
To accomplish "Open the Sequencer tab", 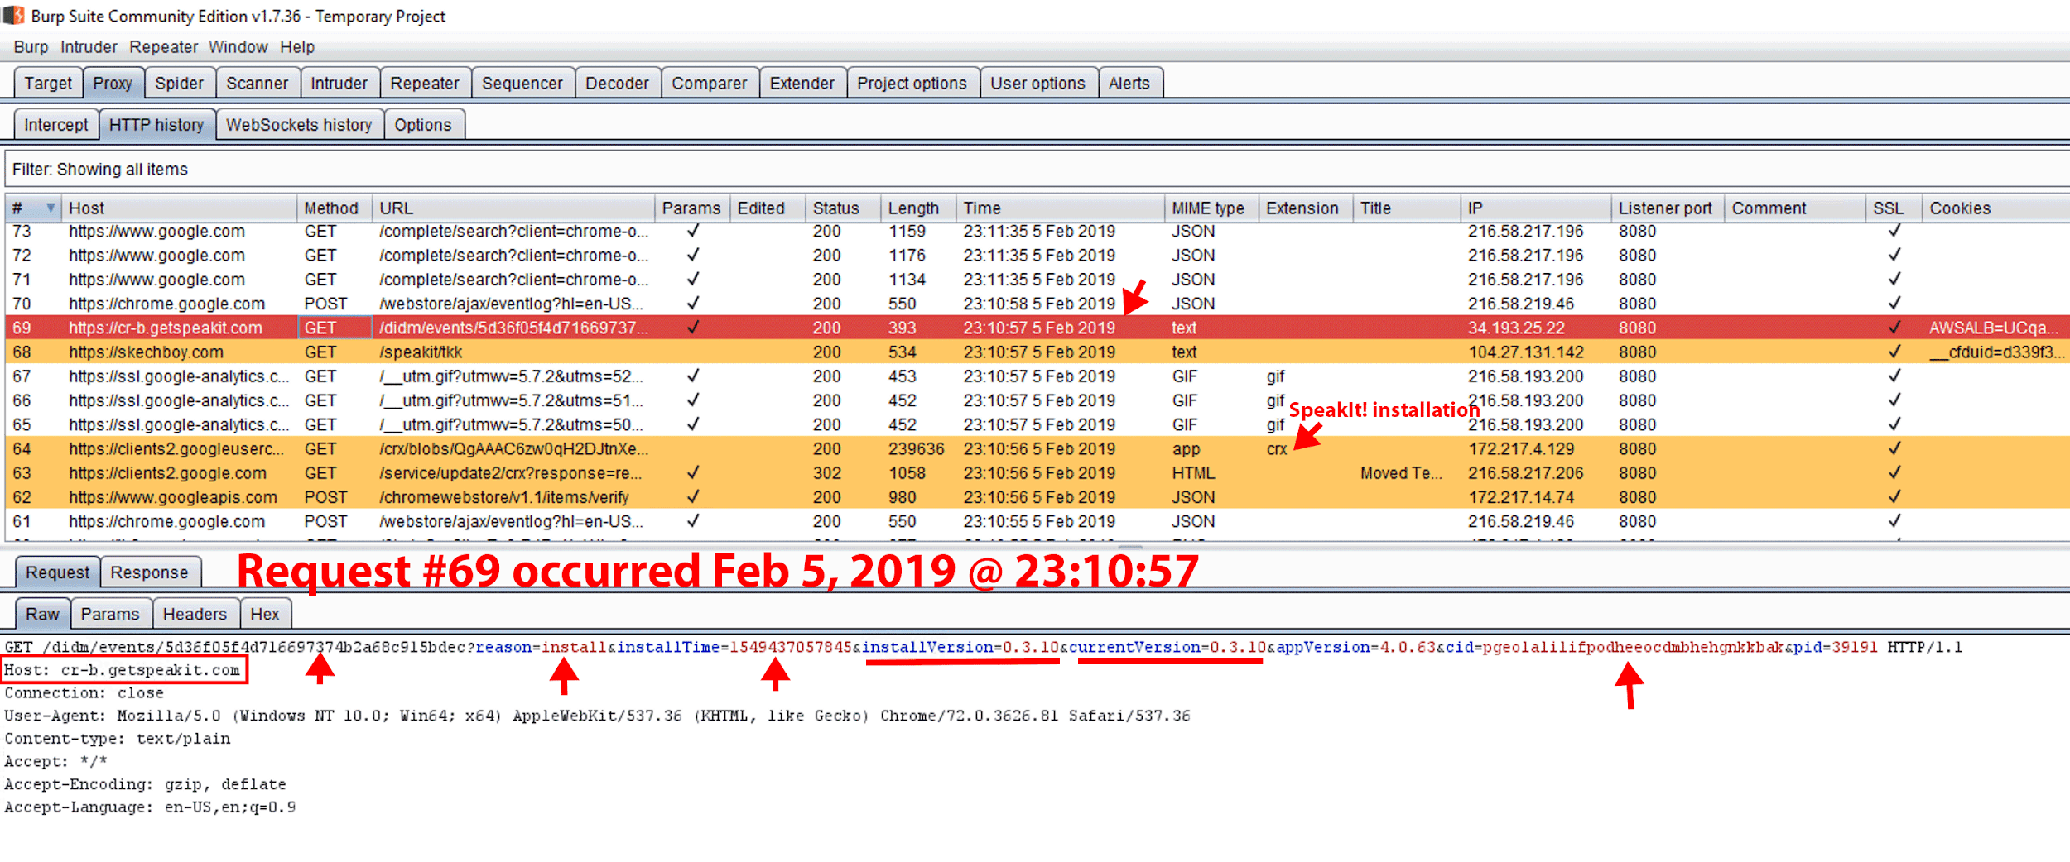I will (x=522, y=83).
